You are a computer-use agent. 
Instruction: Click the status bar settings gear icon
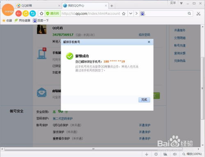[156, 154]
